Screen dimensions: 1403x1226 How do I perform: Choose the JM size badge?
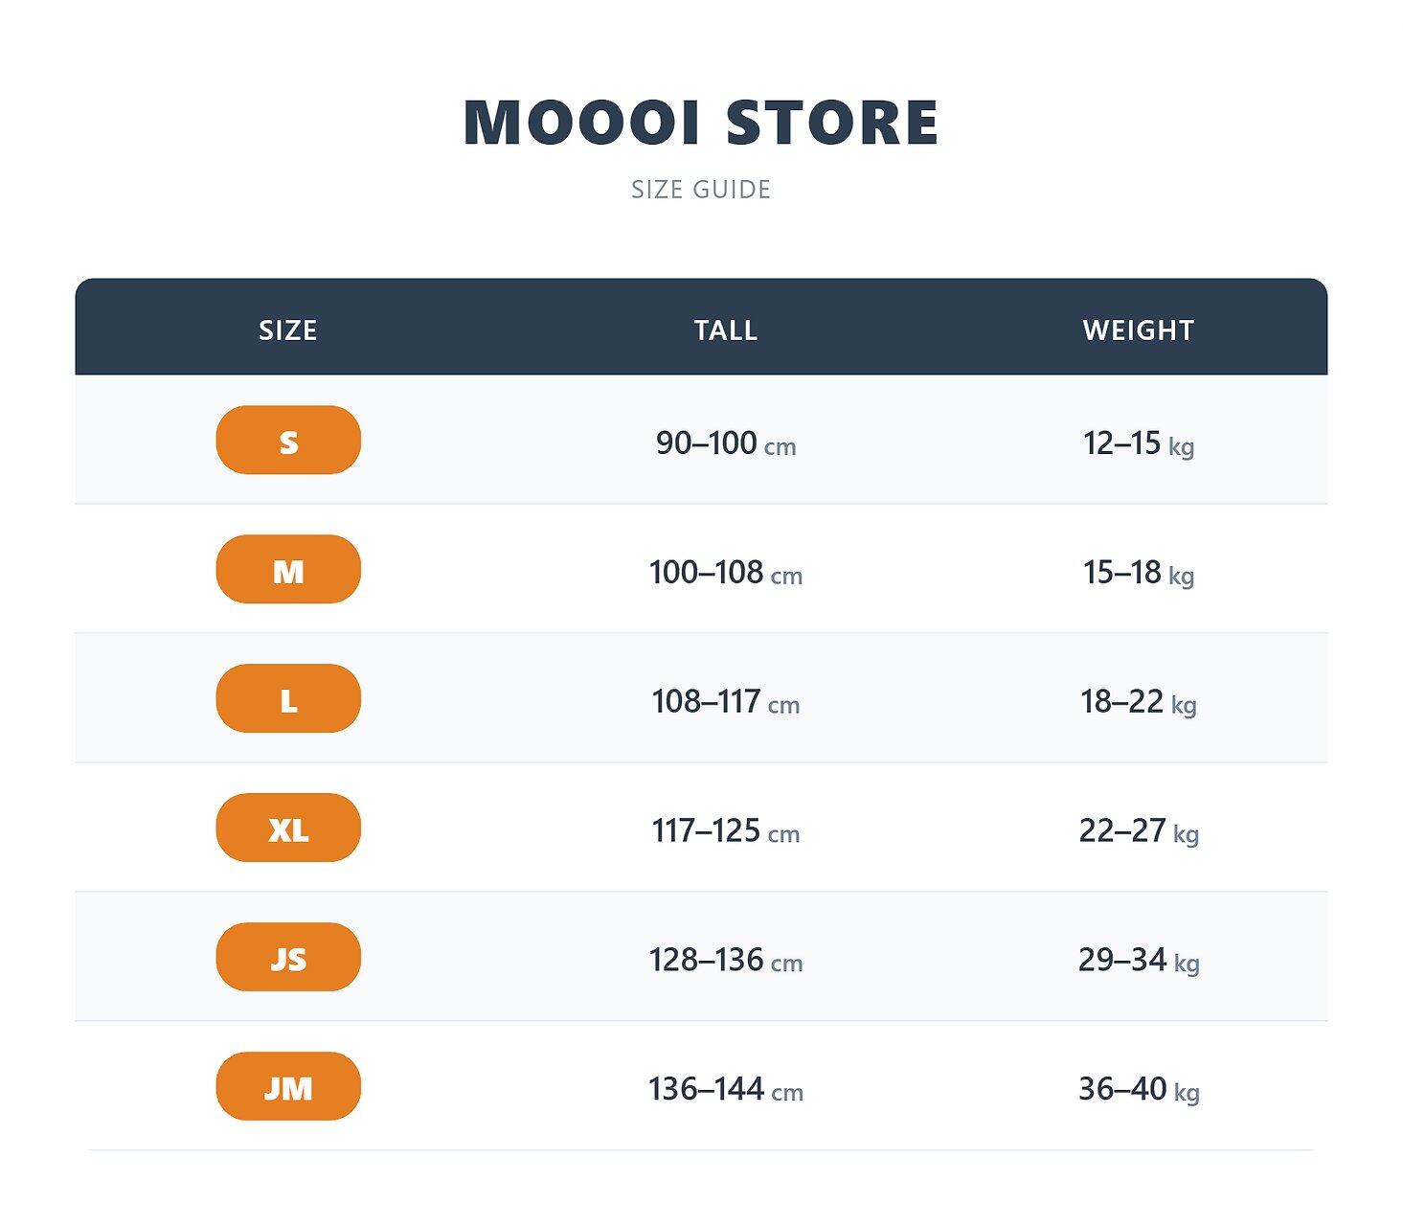[x=288, y=1086]
